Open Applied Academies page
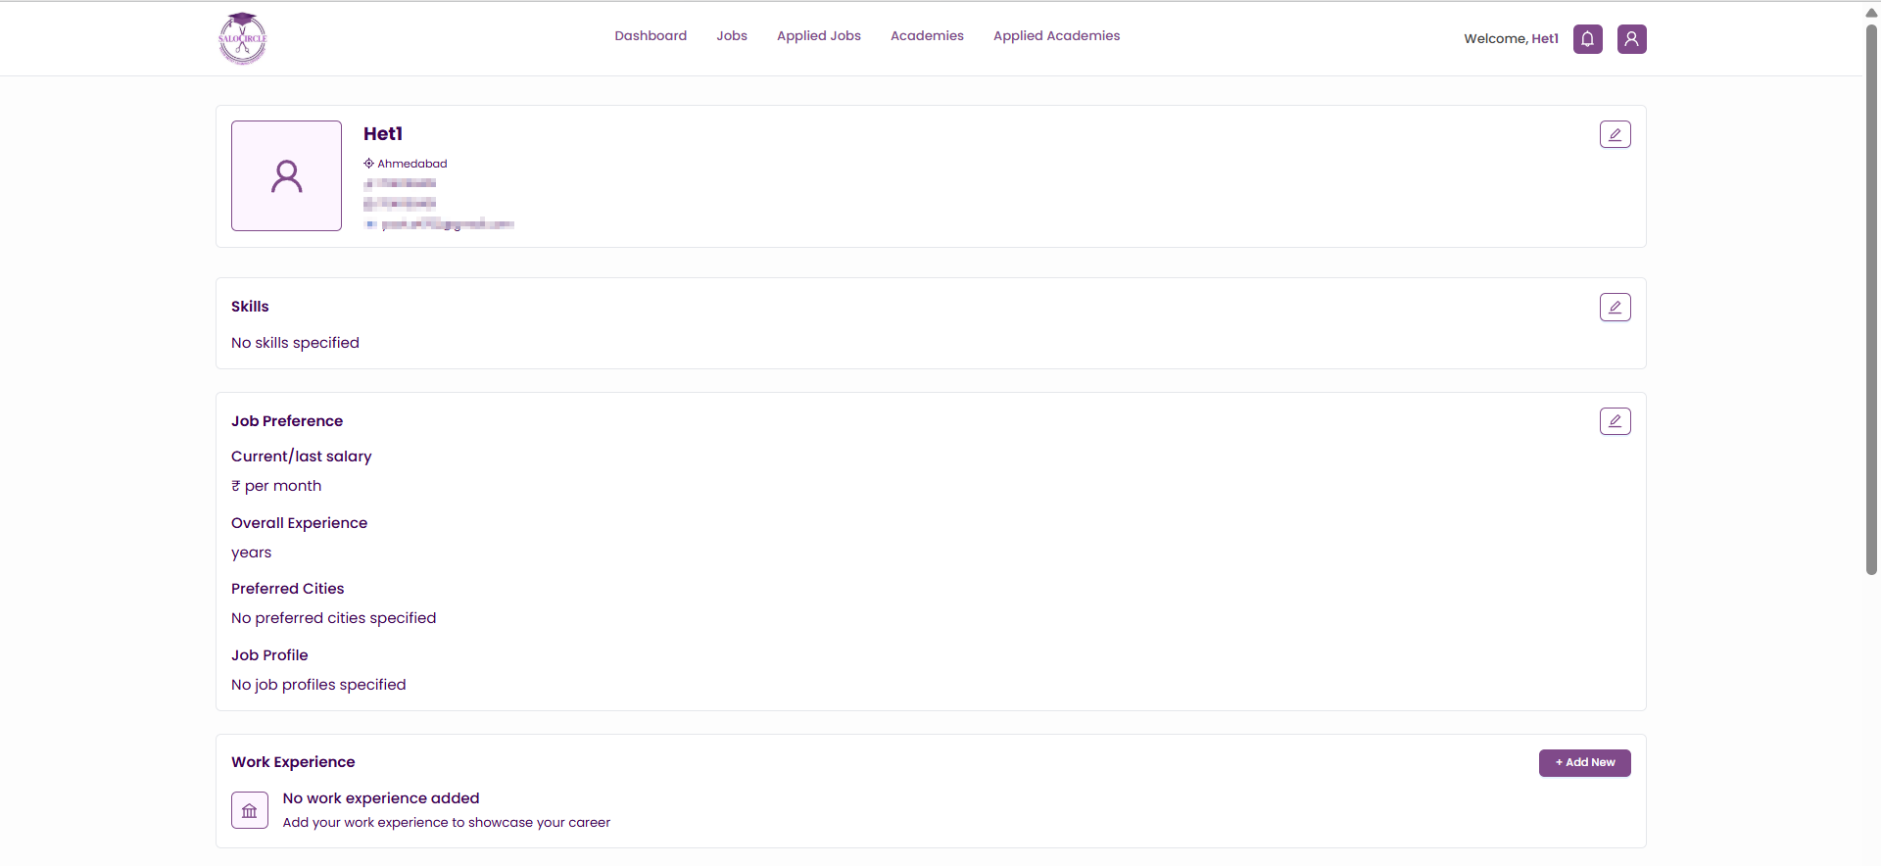The image size is (1881, 866). (x=1056, y=36)
